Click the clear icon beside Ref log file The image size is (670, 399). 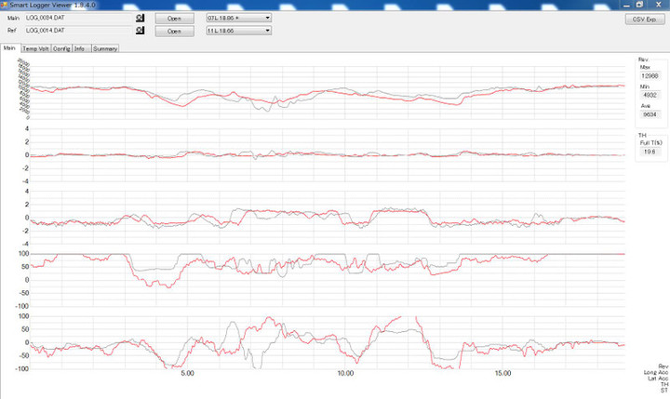click(x=141, y=31)
